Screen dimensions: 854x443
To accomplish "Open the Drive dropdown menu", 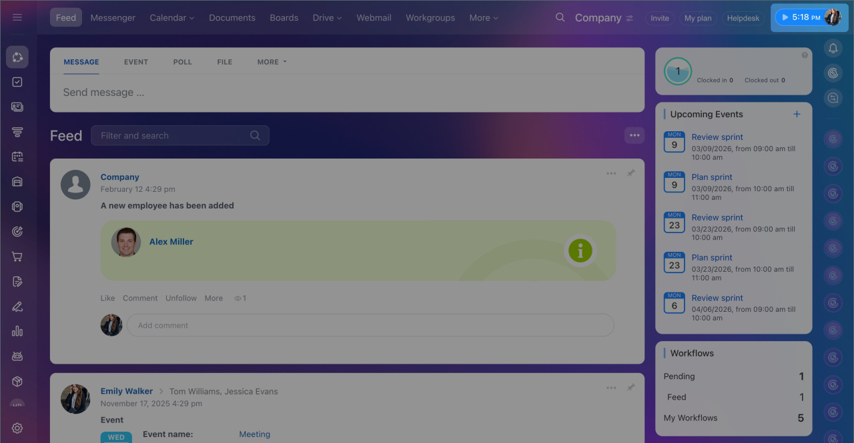I will 327,18.
